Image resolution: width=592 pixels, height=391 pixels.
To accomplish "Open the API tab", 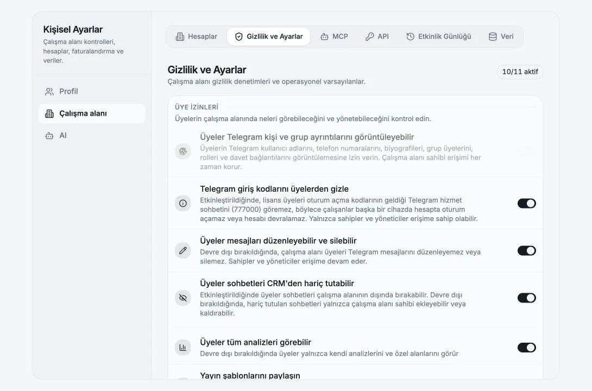I will click(377, 36).
